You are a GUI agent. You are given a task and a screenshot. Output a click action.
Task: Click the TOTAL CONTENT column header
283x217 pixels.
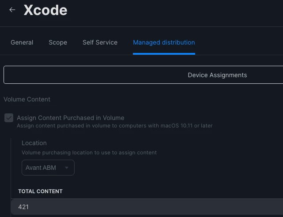[40, 191]
